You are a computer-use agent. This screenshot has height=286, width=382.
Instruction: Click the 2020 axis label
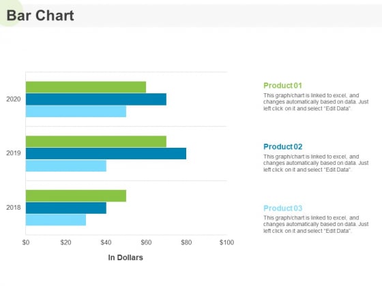[14, 99]
